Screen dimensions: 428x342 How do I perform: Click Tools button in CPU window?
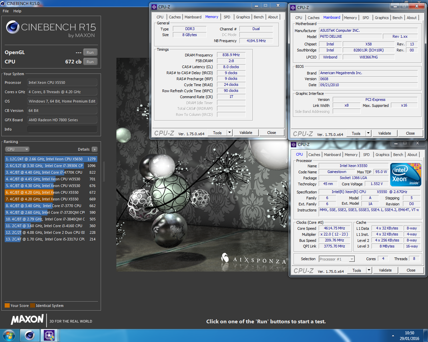click(x=357, y=270)
